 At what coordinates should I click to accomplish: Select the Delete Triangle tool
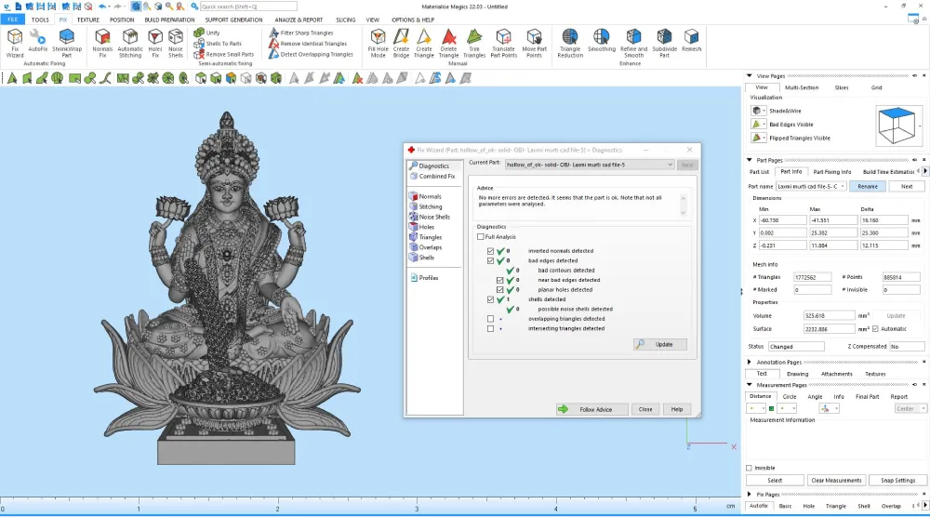[x=448, y=43]
